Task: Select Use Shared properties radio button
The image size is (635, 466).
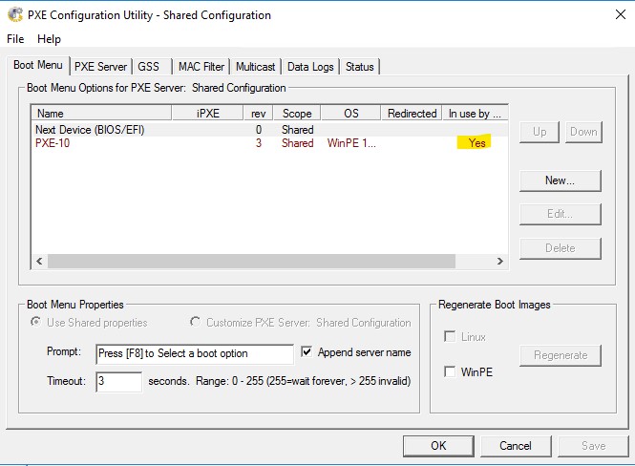Action: [x=38, y=323]
